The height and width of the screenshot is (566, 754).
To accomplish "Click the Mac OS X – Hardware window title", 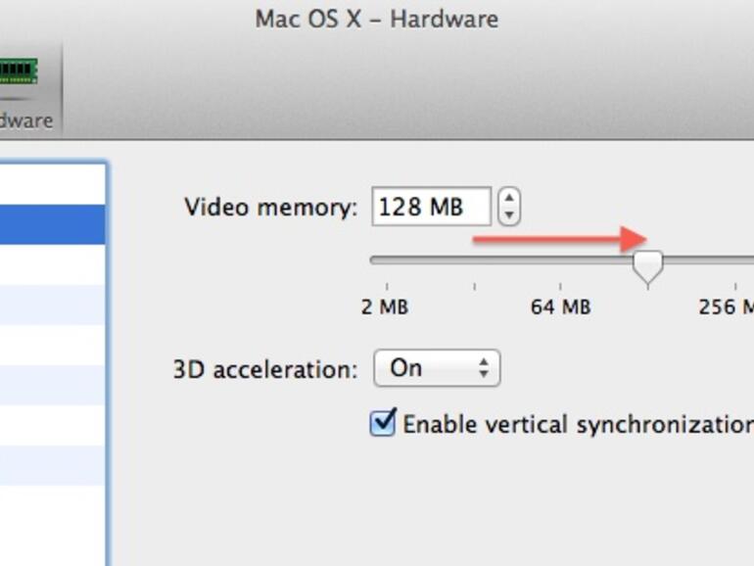I will [x=376, y=19].
